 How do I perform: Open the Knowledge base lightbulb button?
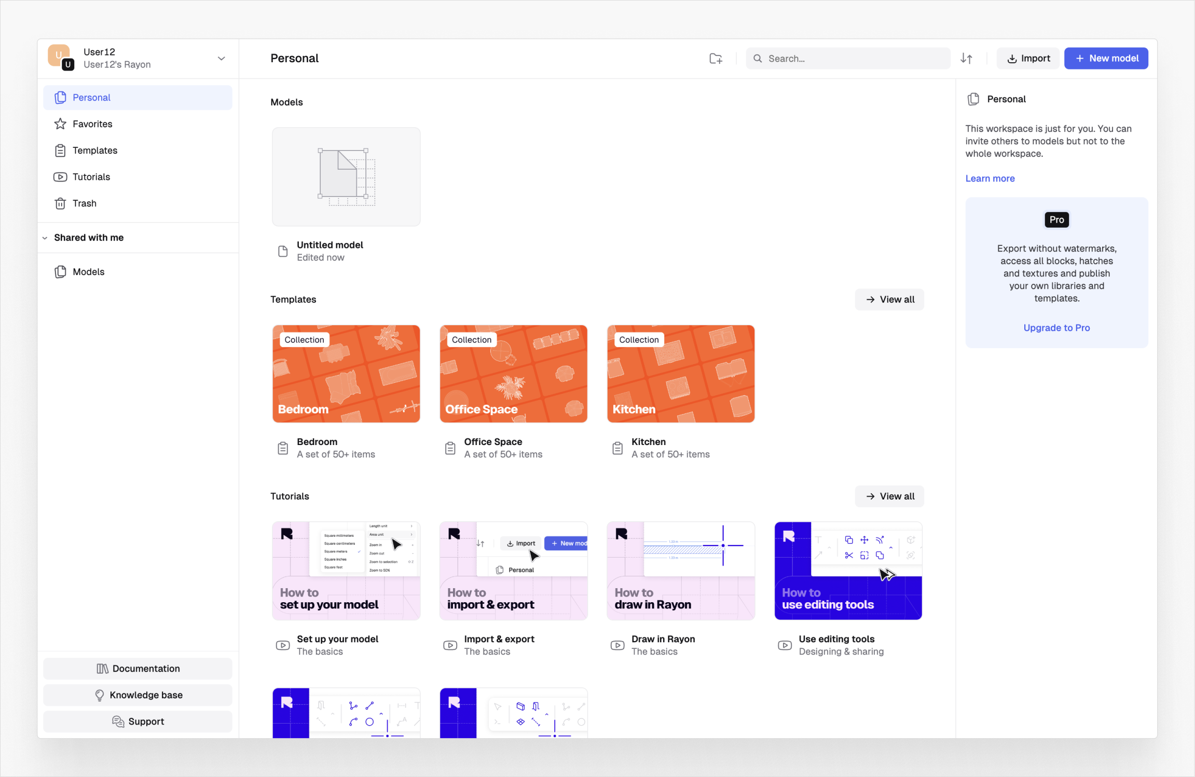pyautogui.click(x=138, y=695)
